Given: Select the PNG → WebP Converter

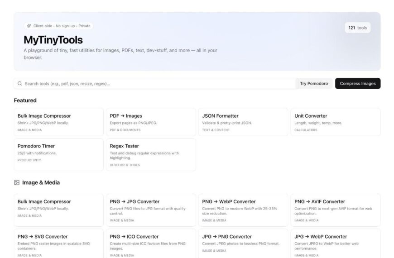Looking at the screenshot, I should coord(243,210).
